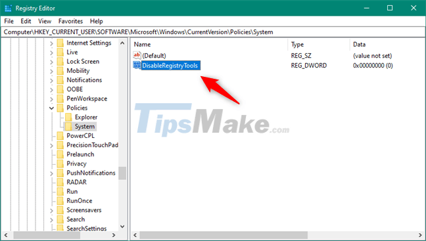
Task: Expand the PrecisionTouchPad key
Action: pos(52,146)
